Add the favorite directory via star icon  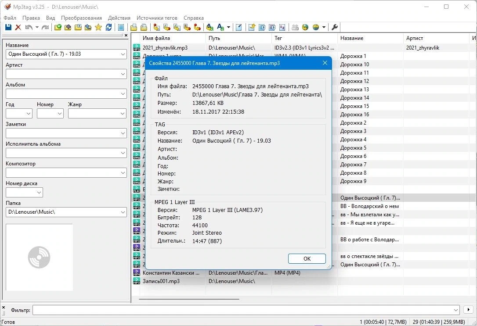tap(98, 27)
